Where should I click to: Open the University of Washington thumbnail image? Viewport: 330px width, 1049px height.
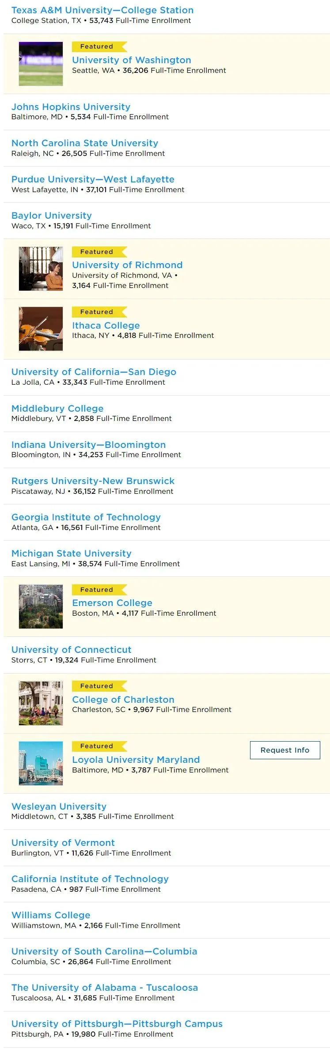click(x=41, y=64)
